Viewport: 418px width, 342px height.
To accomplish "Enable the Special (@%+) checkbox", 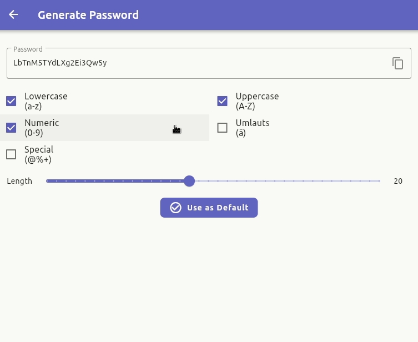I will click(x=11, y=154).
